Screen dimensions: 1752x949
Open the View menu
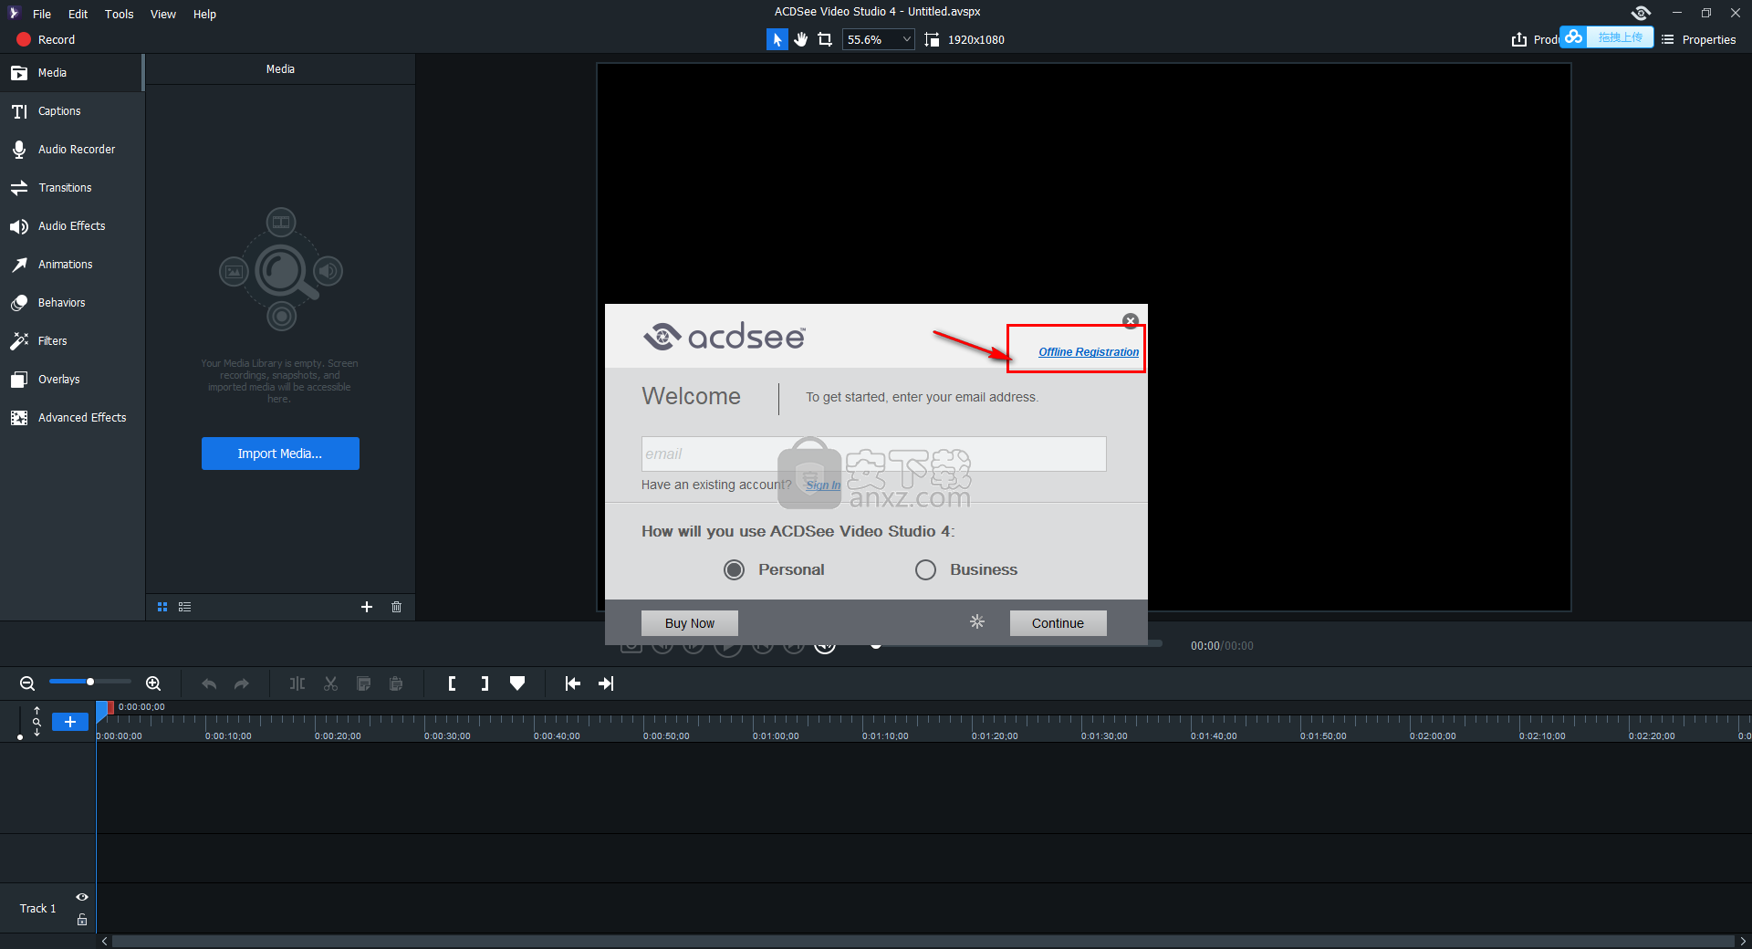pyautogui.click(x=163, y=14)
